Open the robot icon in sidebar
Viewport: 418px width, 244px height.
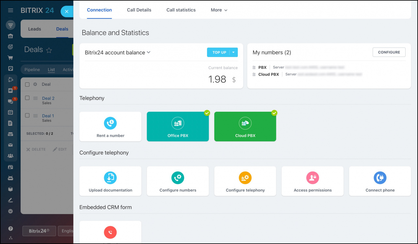[x=10, y=178]
